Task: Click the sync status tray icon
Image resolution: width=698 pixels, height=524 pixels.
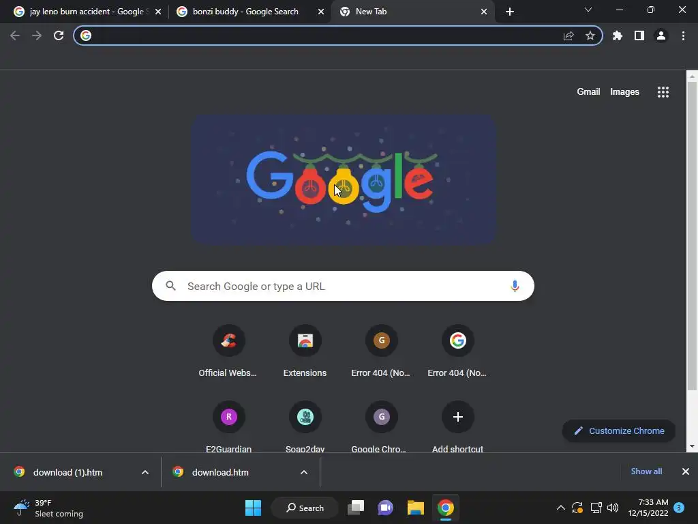Action: click(x=577, y=508)
